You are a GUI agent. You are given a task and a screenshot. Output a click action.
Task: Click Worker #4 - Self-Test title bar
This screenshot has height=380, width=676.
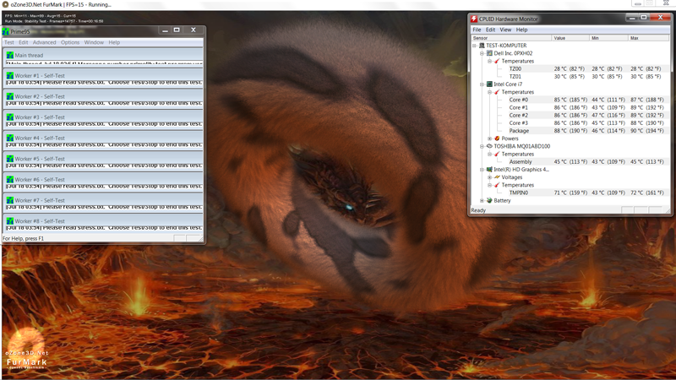point(103,138)
